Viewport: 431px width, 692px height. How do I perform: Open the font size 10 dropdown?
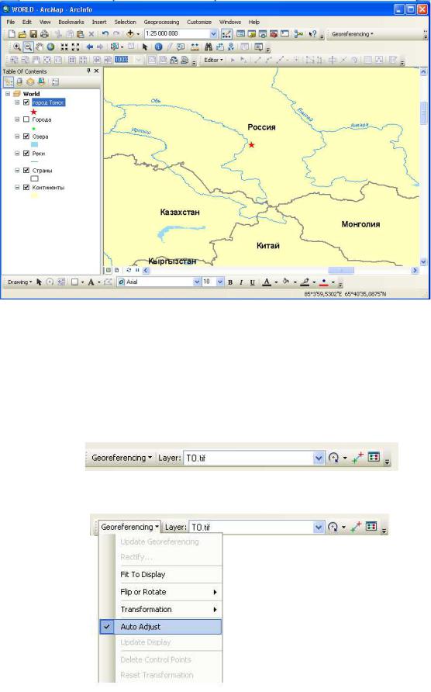point(219,282)
